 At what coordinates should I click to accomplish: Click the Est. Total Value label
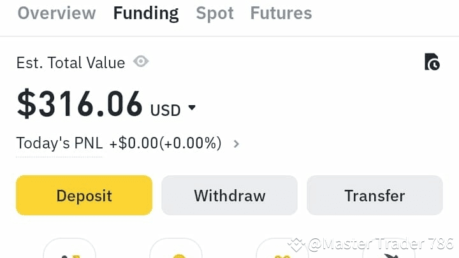[71, 62]
